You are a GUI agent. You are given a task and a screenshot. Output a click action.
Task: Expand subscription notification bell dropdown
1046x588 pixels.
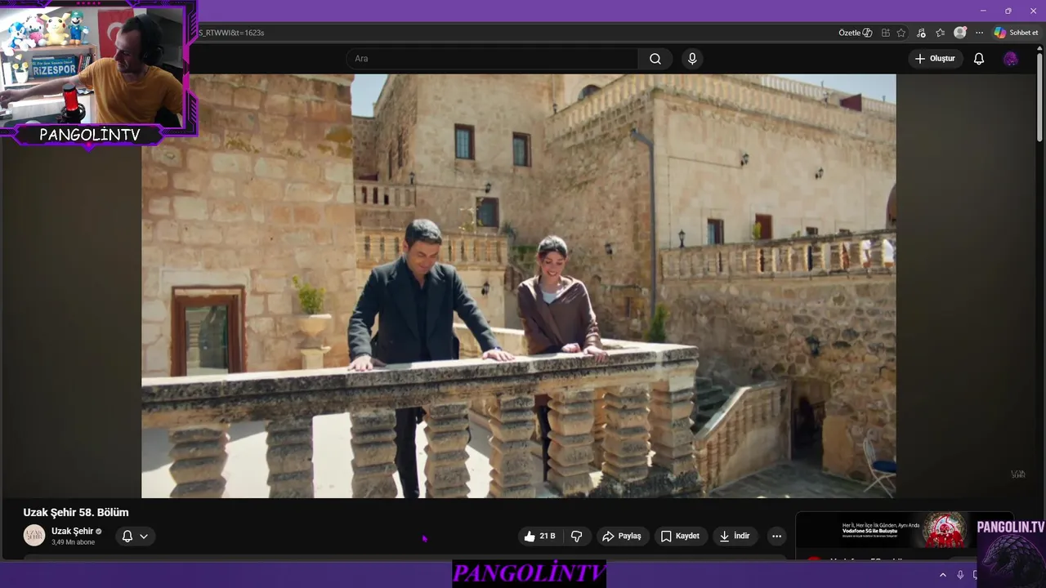point(135,537)
